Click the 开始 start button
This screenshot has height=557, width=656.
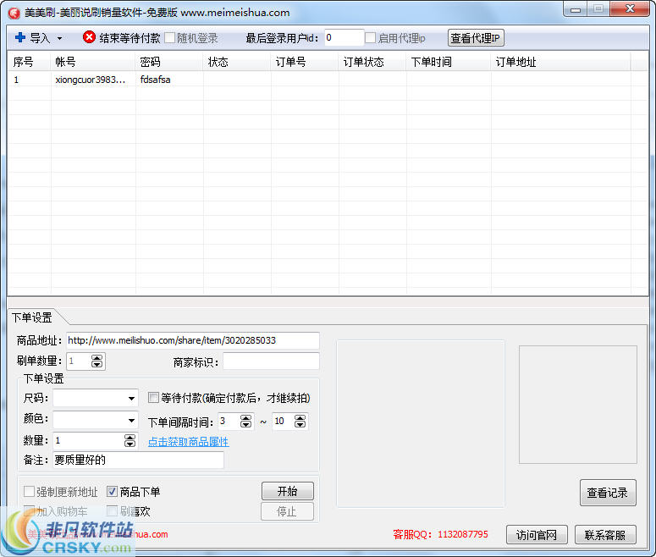click(288, 491)
